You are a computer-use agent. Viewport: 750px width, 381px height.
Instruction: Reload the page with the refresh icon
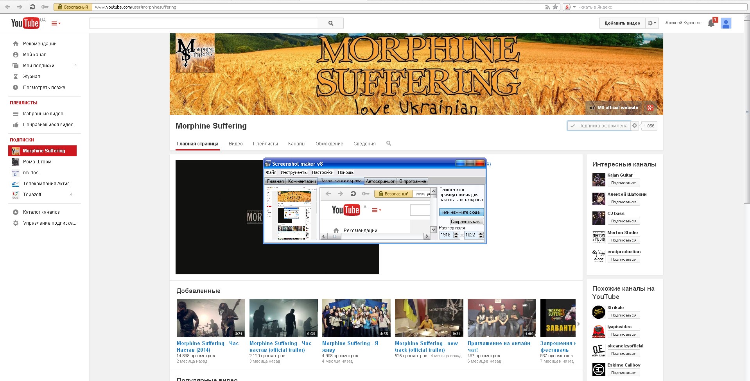click(x=32, y=7)
